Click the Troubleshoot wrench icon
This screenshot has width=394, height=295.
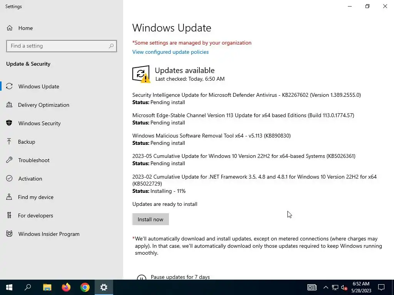9,160
